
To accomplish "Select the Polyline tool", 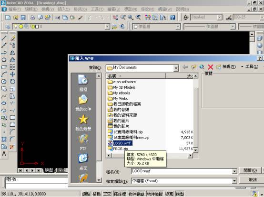I will tap(4, 53).
